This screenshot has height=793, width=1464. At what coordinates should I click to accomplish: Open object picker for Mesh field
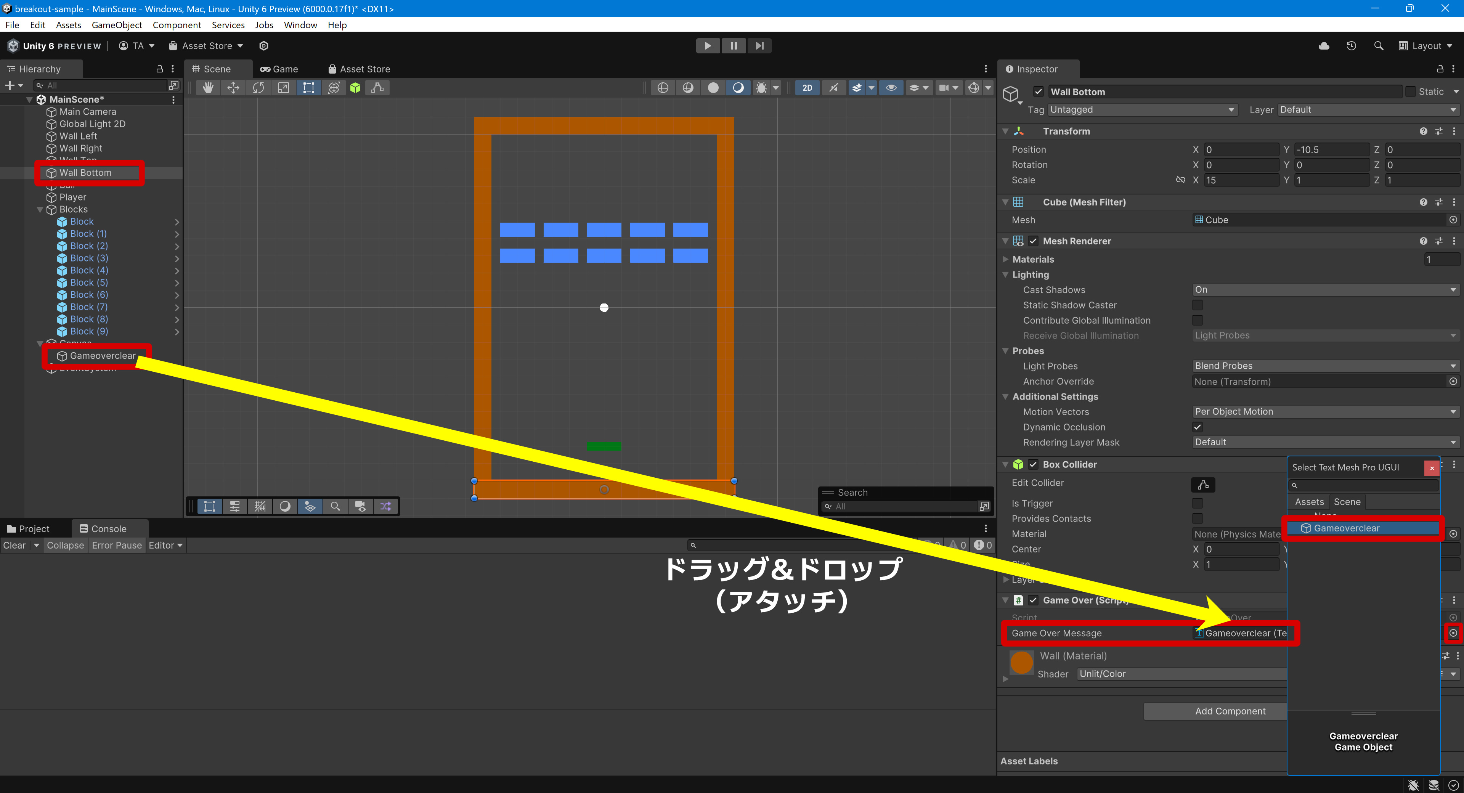(x=1453, y=220)
